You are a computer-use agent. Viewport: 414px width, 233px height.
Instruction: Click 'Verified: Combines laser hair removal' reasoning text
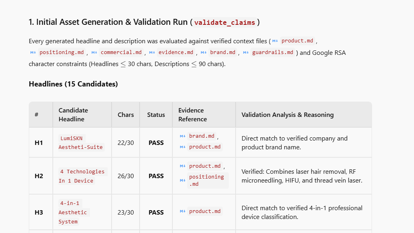coord(302,176)
